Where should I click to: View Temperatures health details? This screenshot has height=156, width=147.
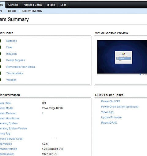(x=15, y=73)
